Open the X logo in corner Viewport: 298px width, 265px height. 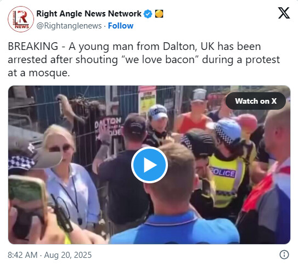[284, 13]
